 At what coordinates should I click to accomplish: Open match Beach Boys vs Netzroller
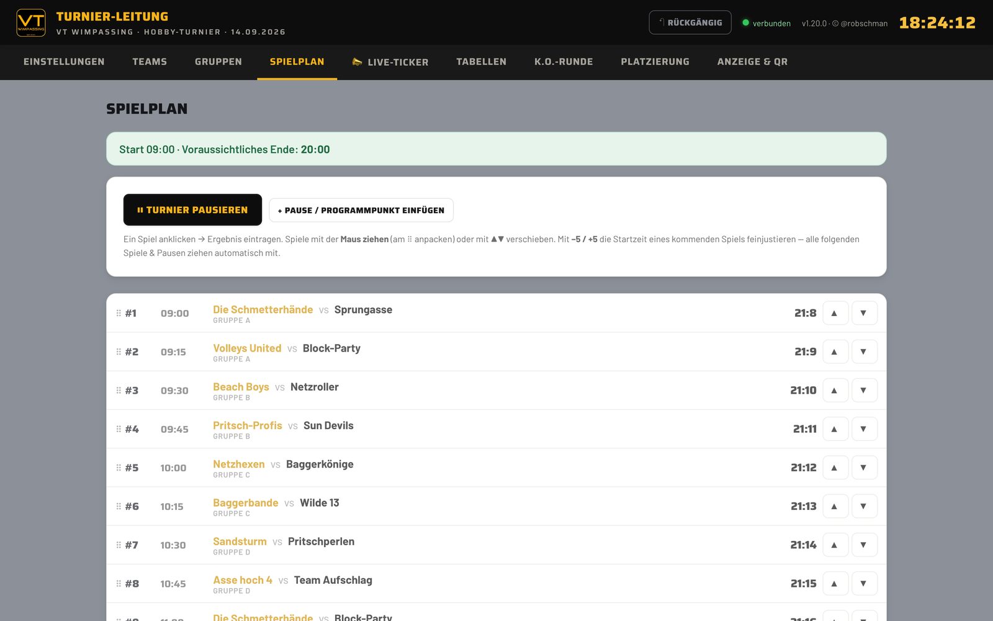tap(496, 390)
